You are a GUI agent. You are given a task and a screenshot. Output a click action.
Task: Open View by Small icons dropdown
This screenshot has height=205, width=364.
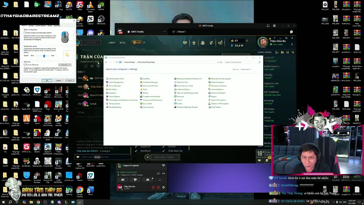(x=246, y=69)
